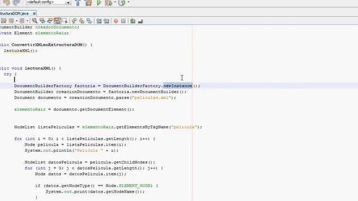
Task: Close the structuraDOM.java tab
Action: 34,13
